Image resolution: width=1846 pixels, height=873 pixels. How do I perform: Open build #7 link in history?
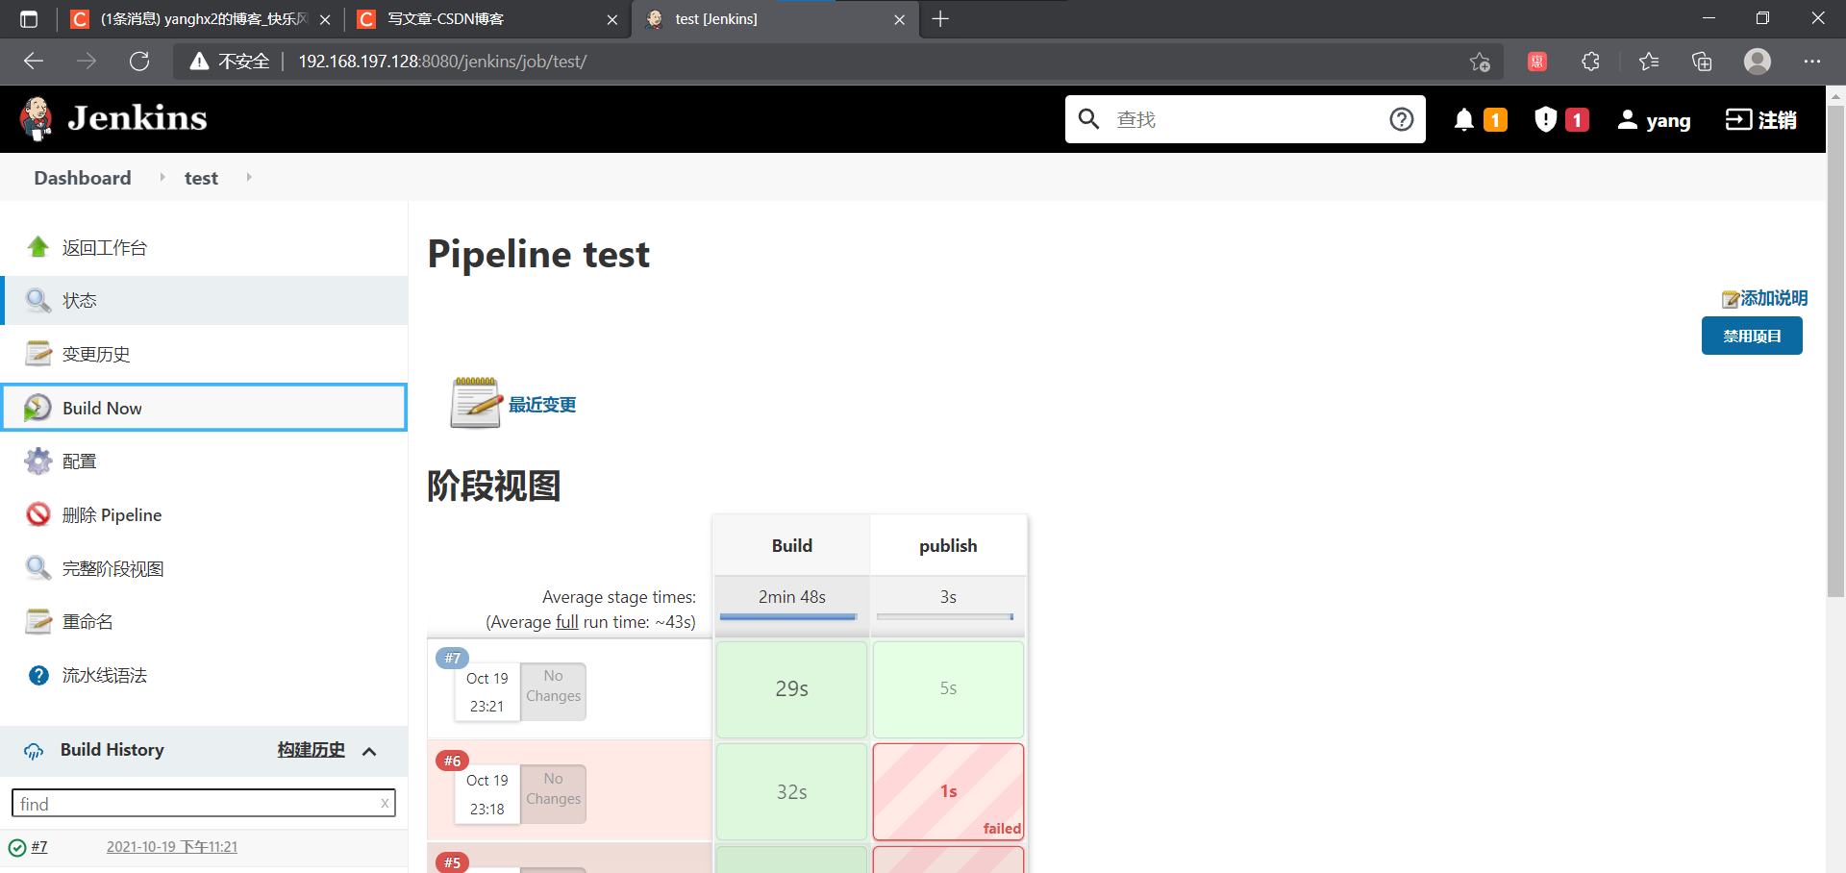(39, 847)
